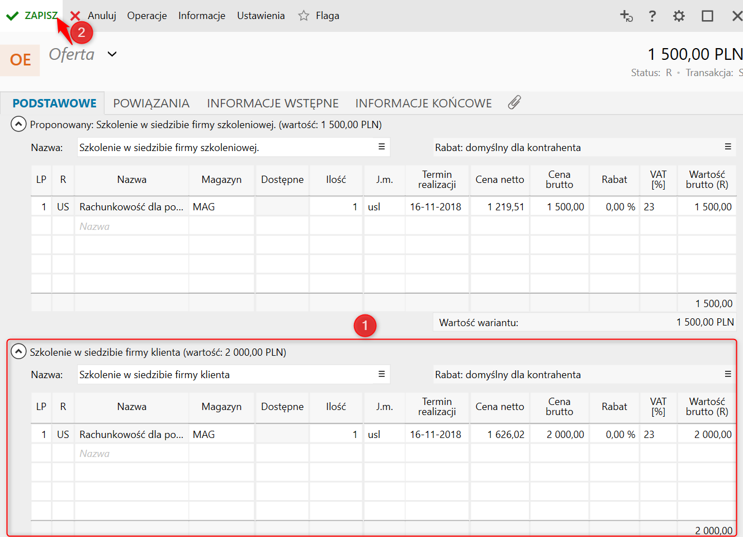The width and height of the screenshot is (743, 537).
Task: Collapse the Proponowany variant section
Action: click(18, 124)
